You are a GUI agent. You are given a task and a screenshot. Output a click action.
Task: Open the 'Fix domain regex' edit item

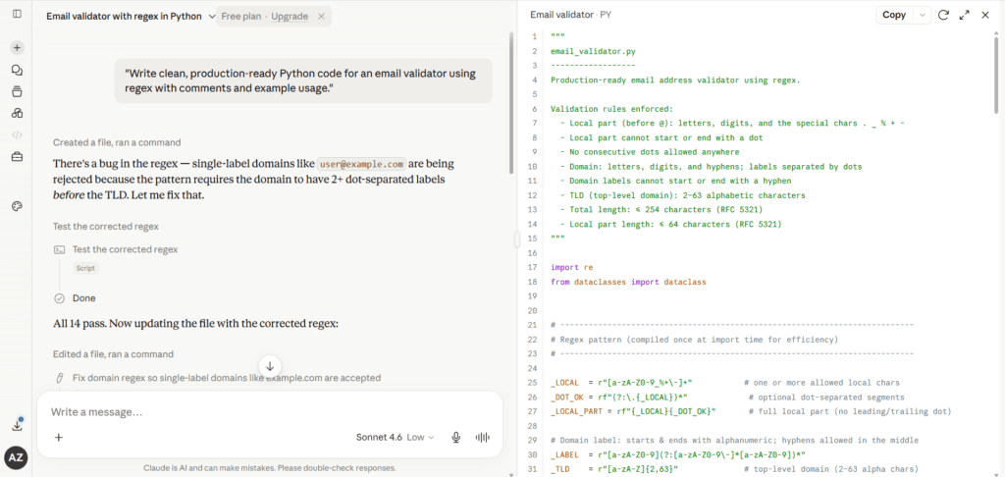(217, 378)
